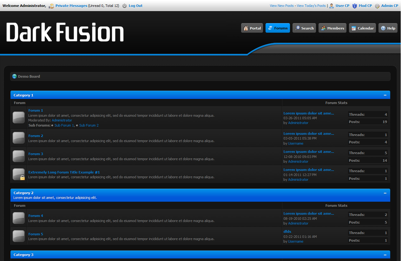Open the Calendar navigation tab
Screen dimensions: 401x261
pyautogui.click(x=362, y=28)
